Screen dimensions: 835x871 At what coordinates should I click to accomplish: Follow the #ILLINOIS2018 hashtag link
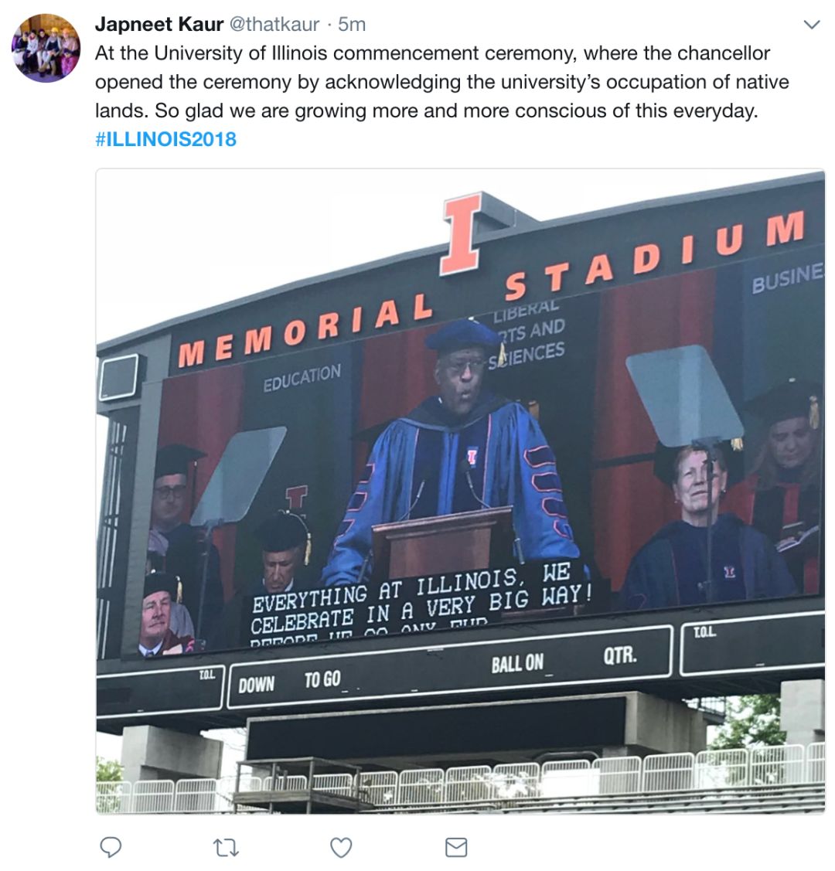[x=165, y=139]
